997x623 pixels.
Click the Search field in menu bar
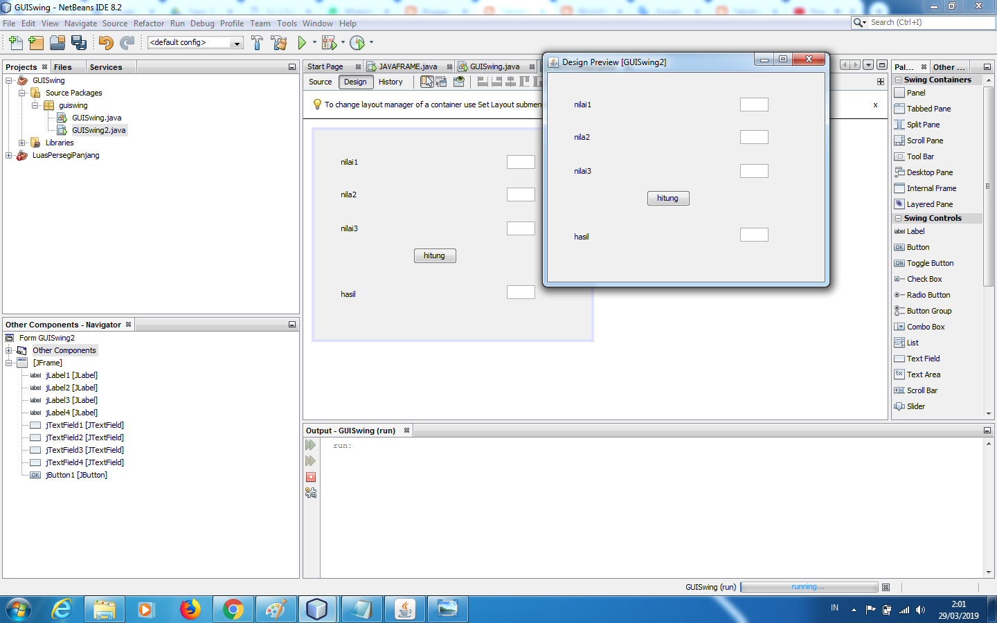[x=923, y=22]
